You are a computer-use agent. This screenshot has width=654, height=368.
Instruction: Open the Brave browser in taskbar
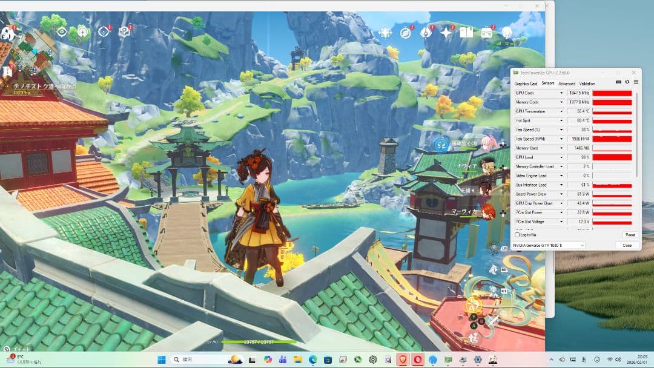(x=405, y=360)
